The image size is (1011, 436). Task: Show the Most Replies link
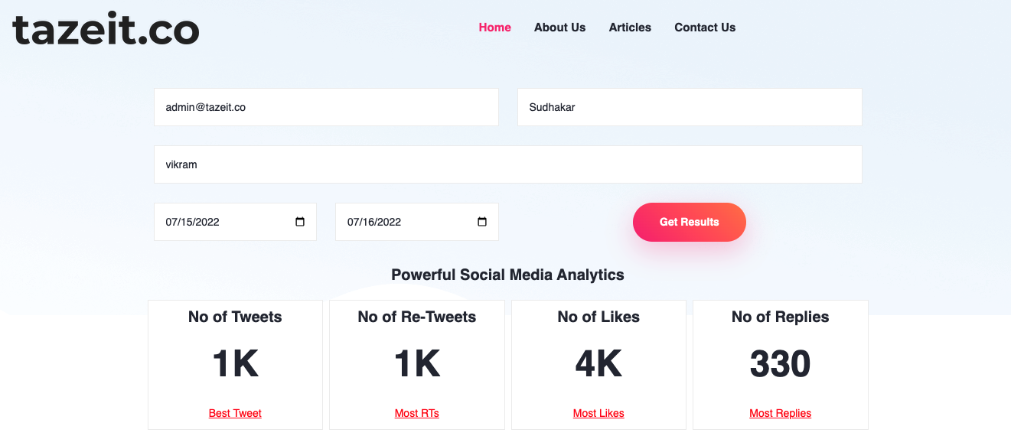coord(780,413)
